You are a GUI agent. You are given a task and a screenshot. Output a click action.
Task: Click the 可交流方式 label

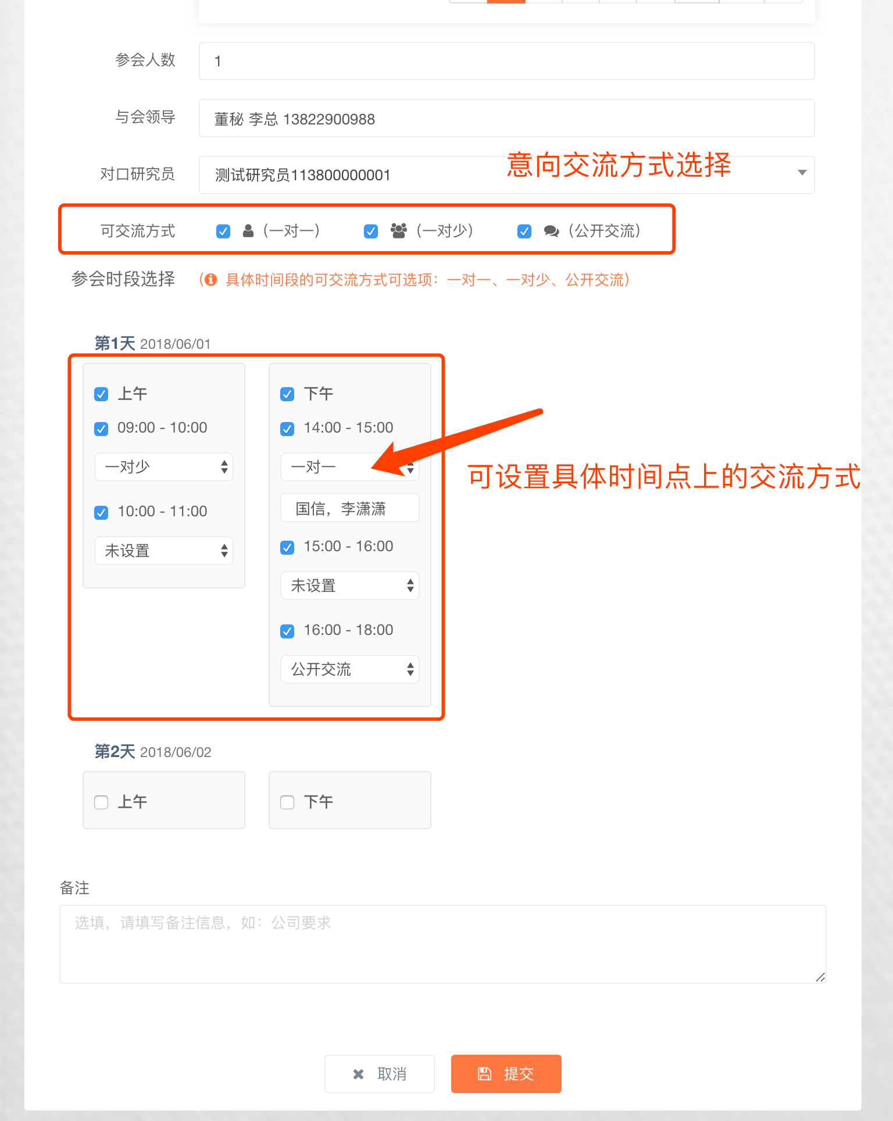[138, 231]
